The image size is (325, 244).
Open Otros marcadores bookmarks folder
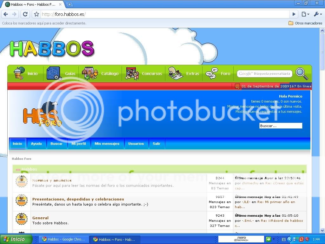tap(305, 23)
